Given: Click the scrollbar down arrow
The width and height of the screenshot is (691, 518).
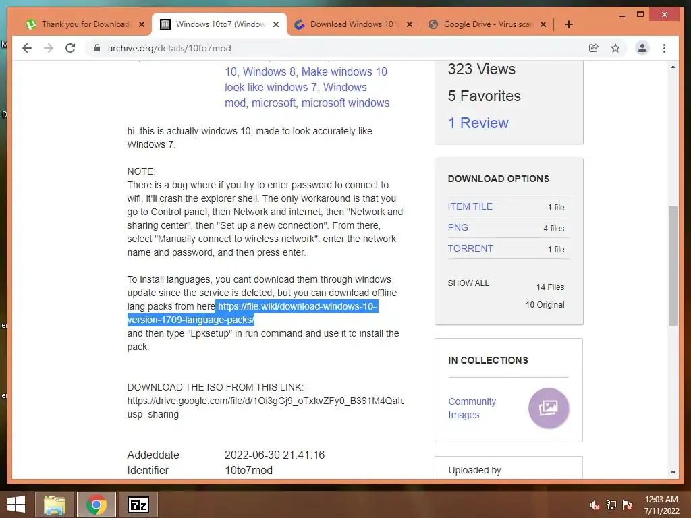Looking at the screenshot, I should (673, 473).
